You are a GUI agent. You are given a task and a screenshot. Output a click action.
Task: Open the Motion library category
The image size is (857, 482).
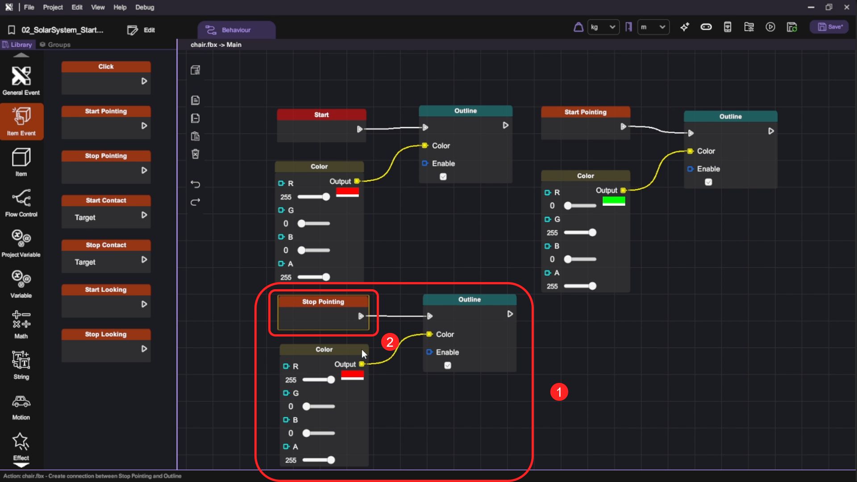pyautogui.click(x=21, y=406)
